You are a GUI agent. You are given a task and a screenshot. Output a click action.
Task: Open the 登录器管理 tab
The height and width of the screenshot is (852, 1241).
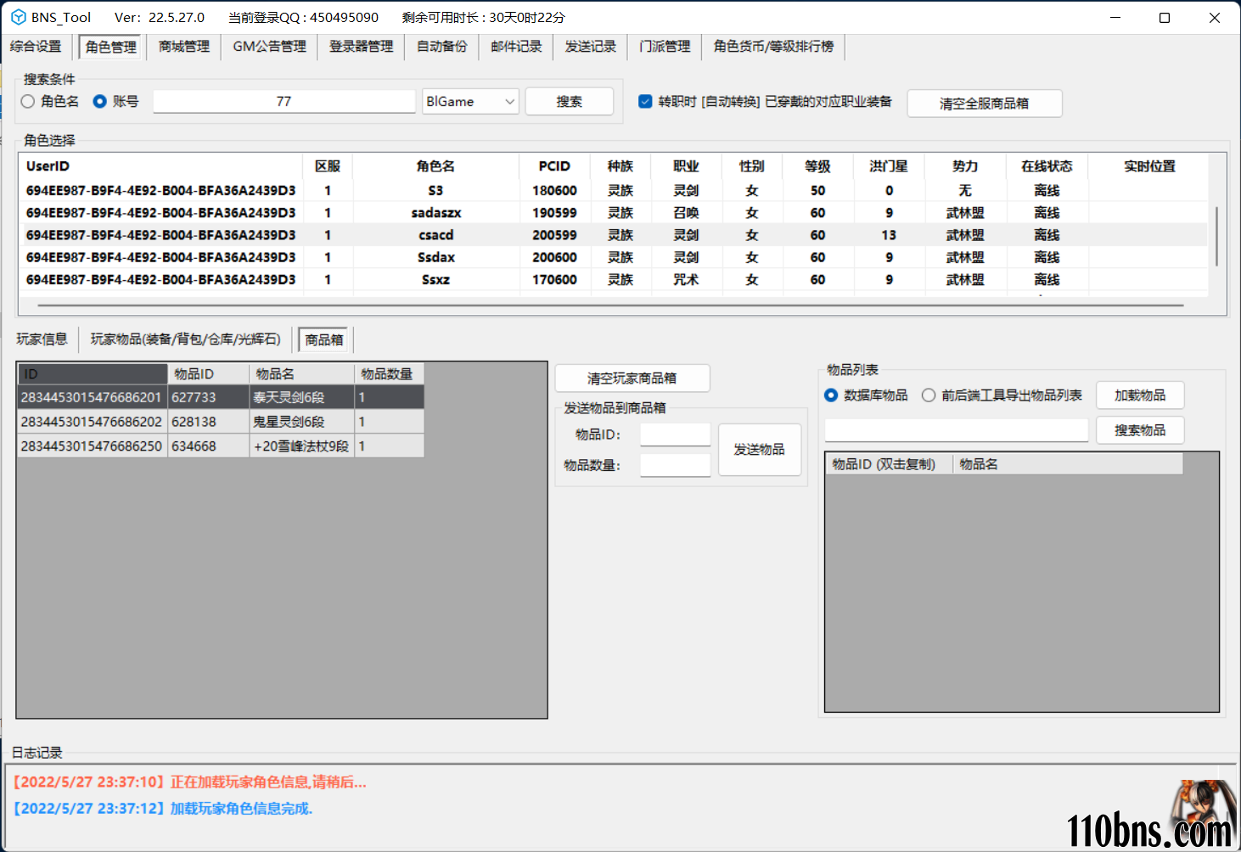click(362, 47)
